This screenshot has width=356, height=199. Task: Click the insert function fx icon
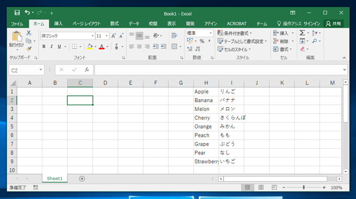pyautogui.click(x=87, y=70)
